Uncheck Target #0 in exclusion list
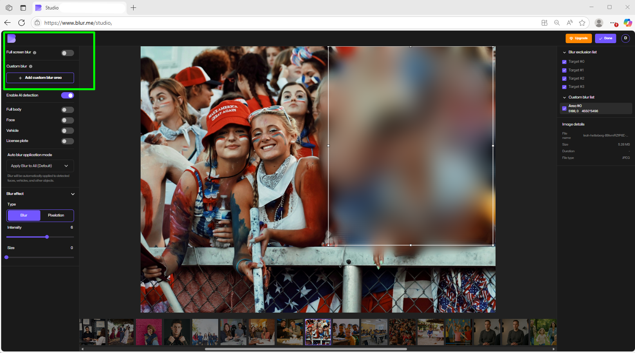Image resolution: width=635 pixels, height=353 pixels. 564,62
